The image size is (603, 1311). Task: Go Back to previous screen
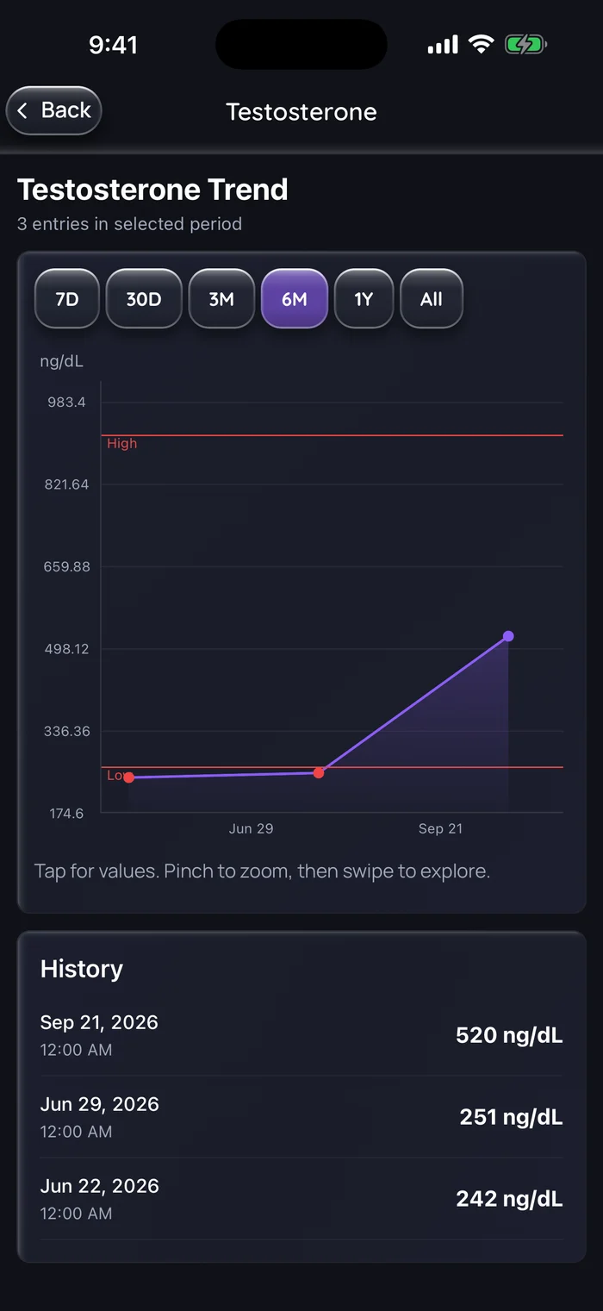tap(54, 110)
